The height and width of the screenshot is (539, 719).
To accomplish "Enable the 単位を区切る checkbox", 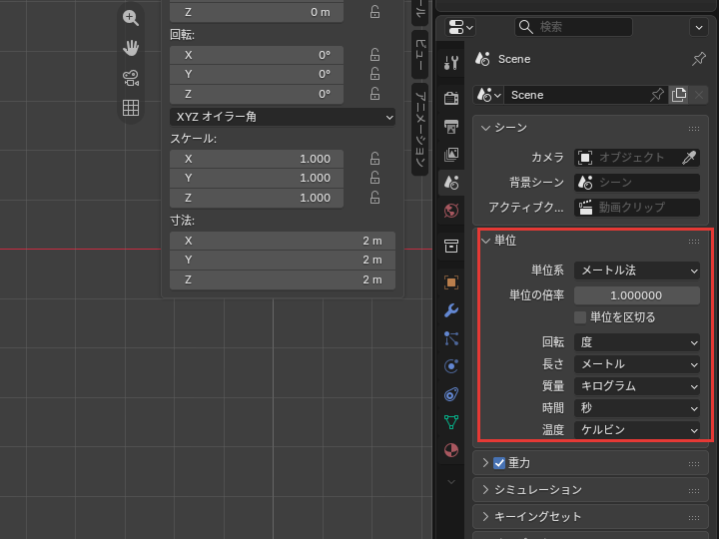I will 580,317.
